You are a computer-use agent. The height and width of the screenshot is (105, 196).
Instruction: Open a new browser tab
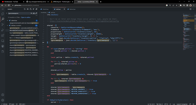click(x=101, y=2)
